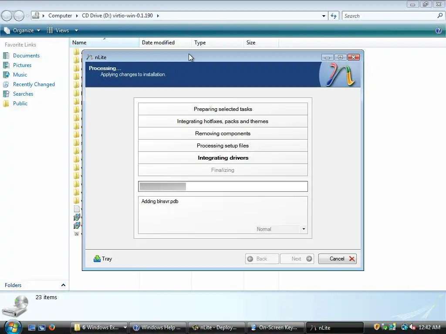Expand the arrow after the CD Drive breadcrumb
Image resolution: width=446 pixels, height=334 pixels.
[158, 16]
